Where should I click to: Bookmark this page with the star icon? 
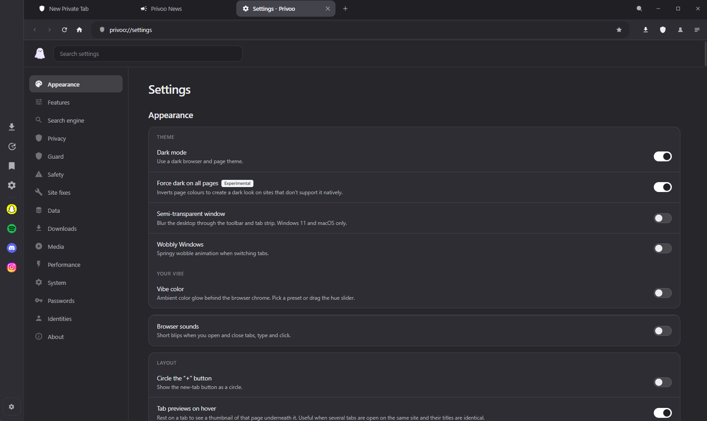(x=619, y=30)
